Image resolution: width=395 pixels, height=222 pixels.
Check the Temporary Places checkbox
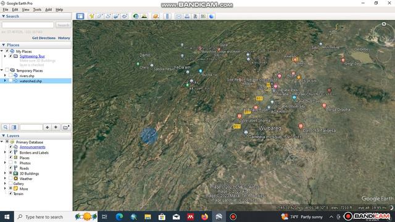7,70
